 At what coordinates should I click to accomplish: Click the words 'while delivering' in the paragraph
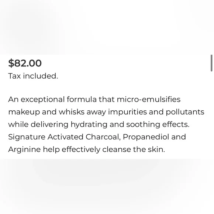(38, 125)
